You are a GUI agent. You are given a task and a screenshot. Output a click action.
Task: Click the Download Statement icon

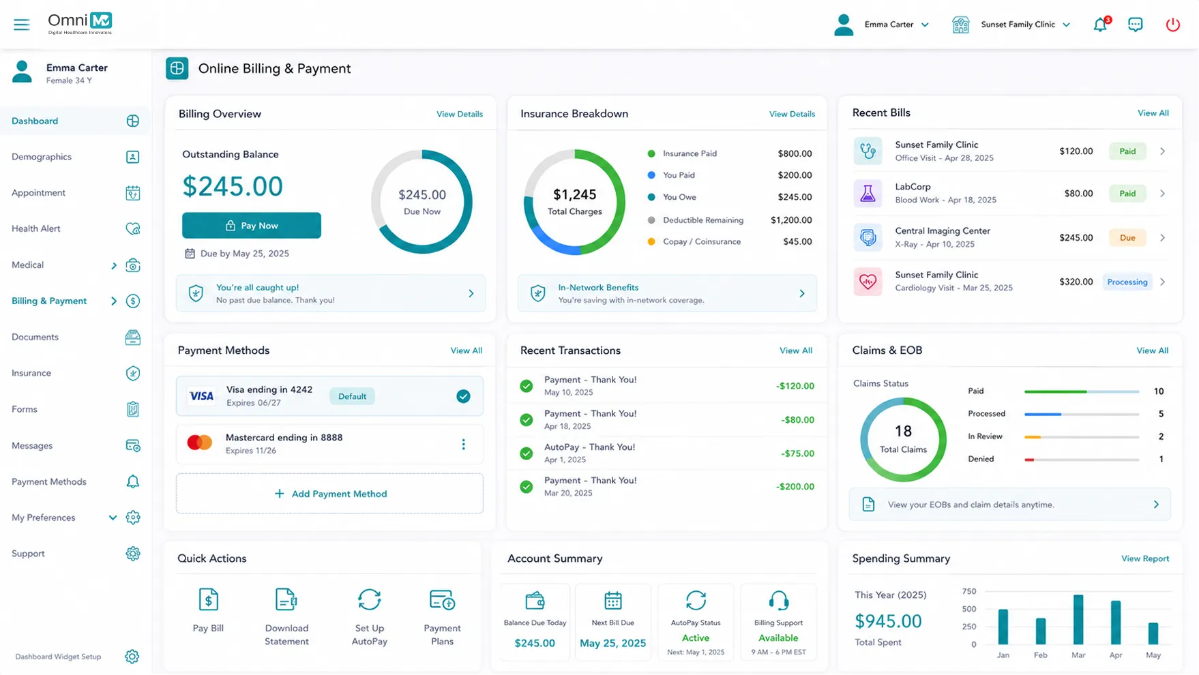click(286, 600)
